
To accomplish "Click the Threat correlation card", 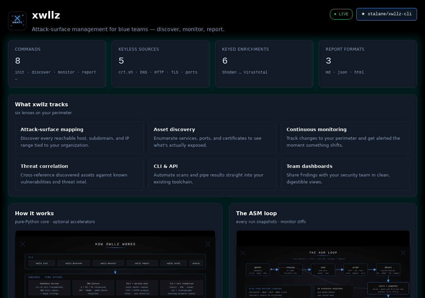I will point(79,174).
